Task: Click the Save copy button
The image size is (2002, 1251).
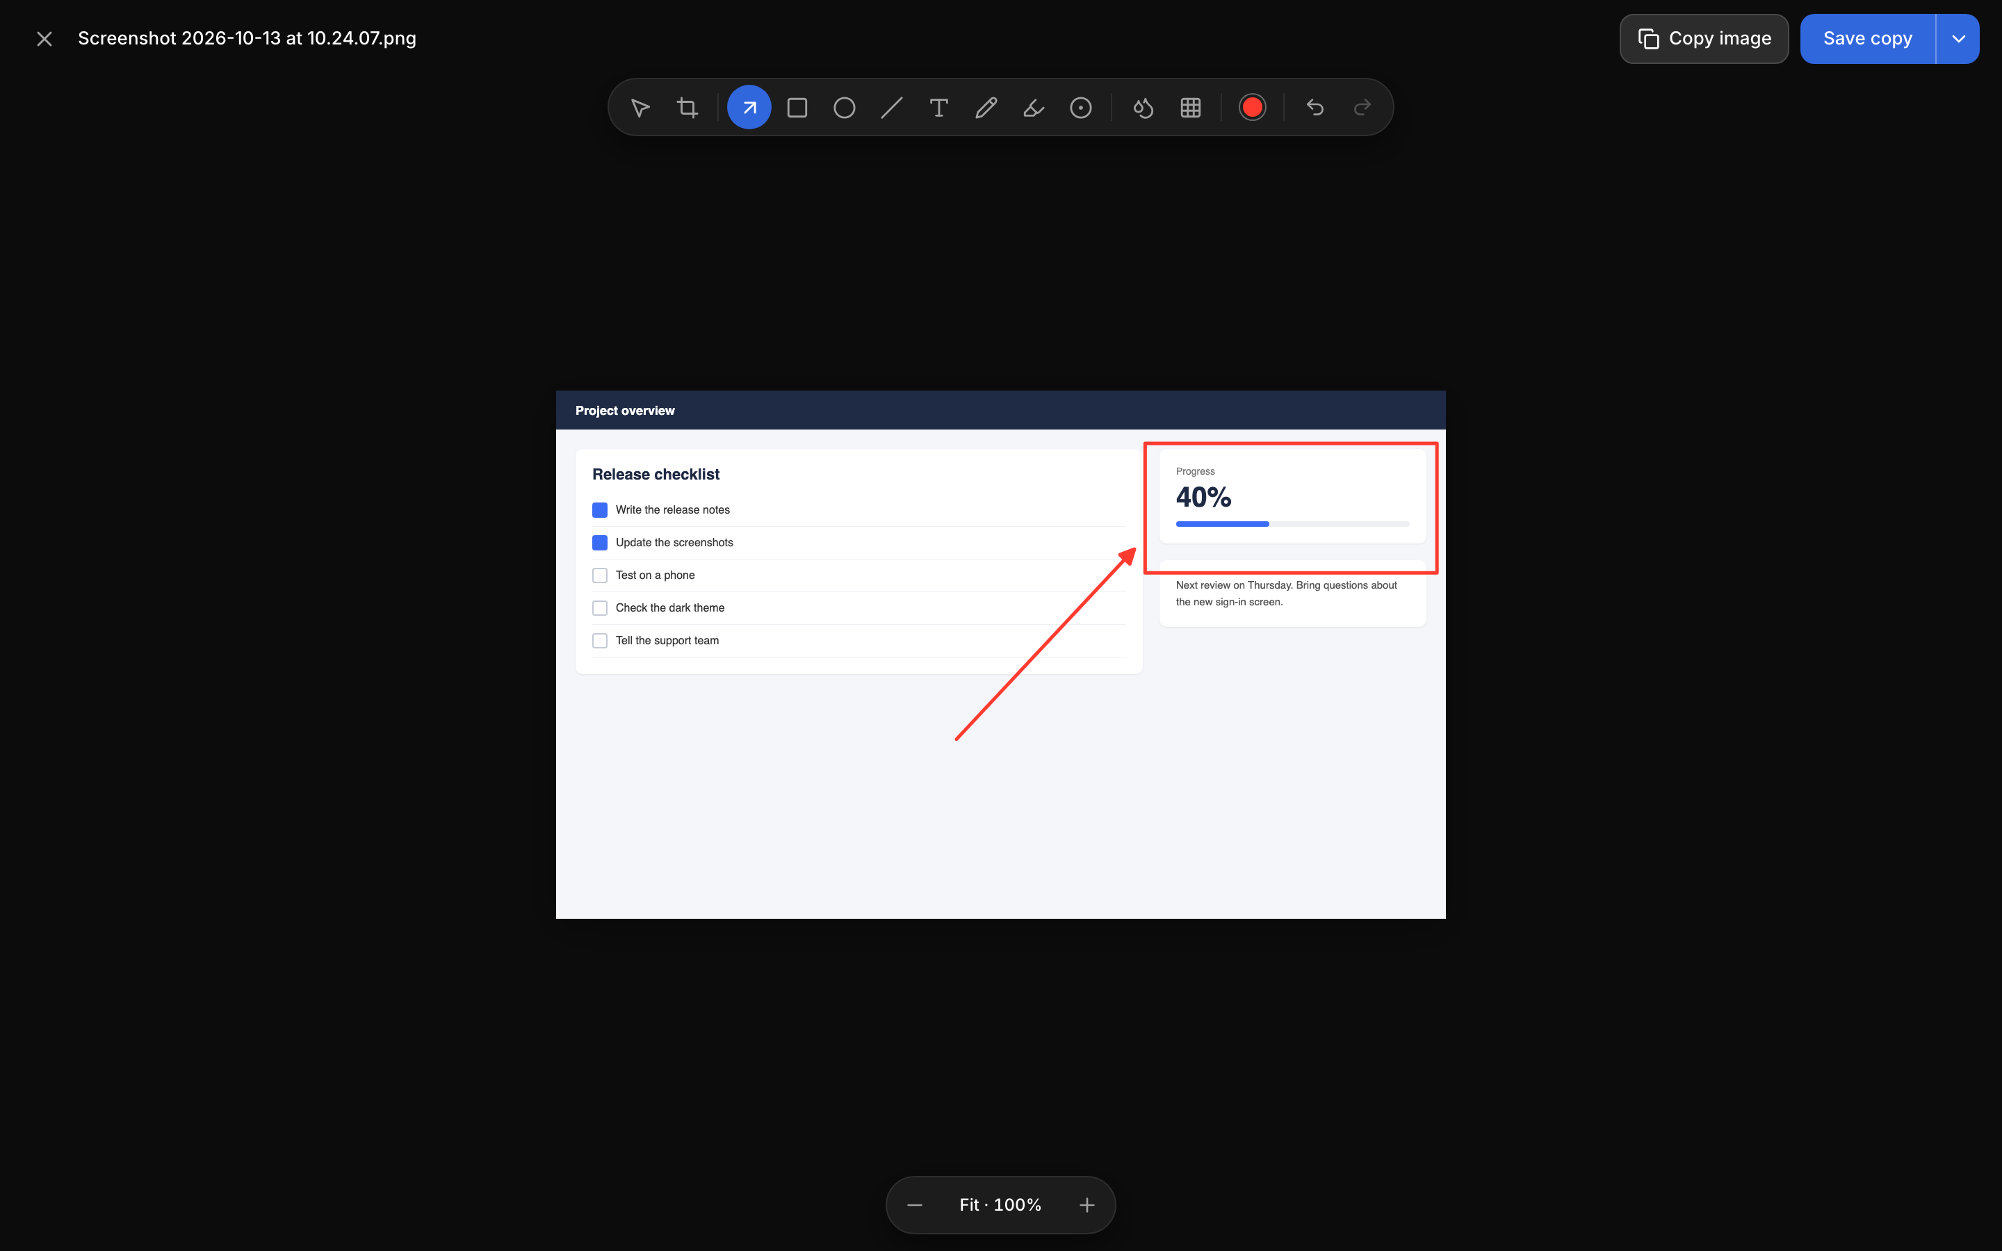Action: click(x=1868, y=39)
